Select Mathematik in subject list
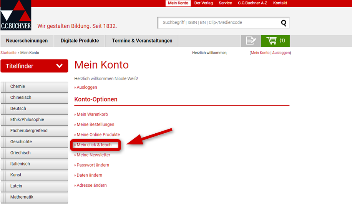Screen dimensions: 352x204 pos(34,197)
